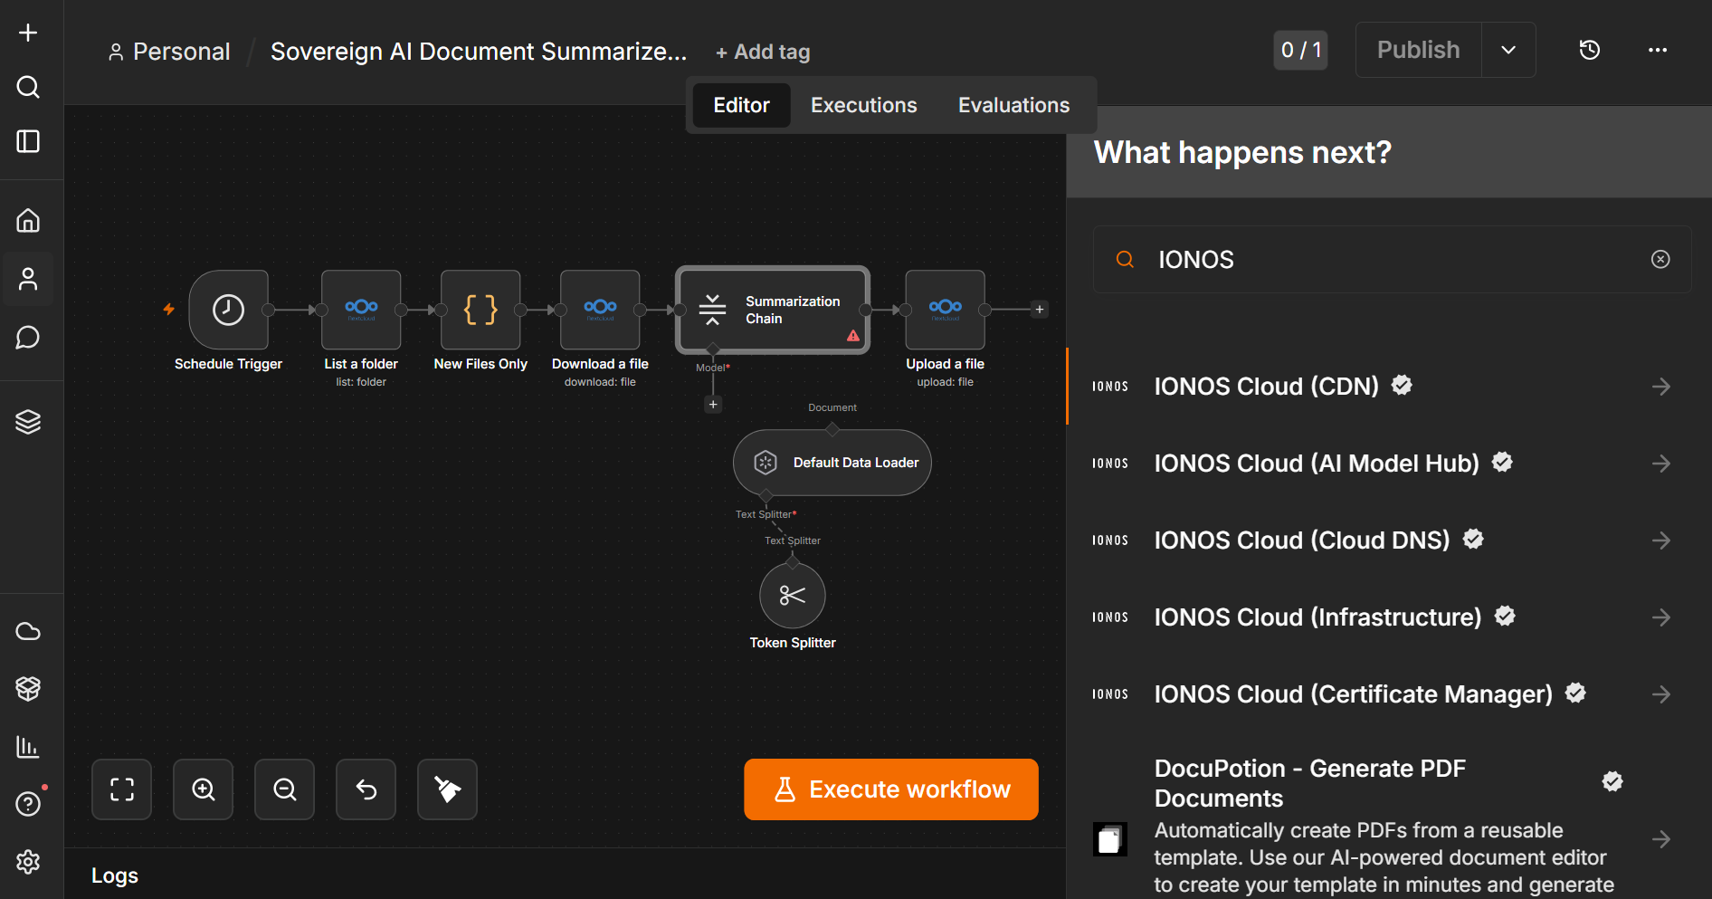This screenshot has height=899, width=1712.
Task: Click the workflow name Sovereign AI Document Summarize...
Action: (479, 52)
